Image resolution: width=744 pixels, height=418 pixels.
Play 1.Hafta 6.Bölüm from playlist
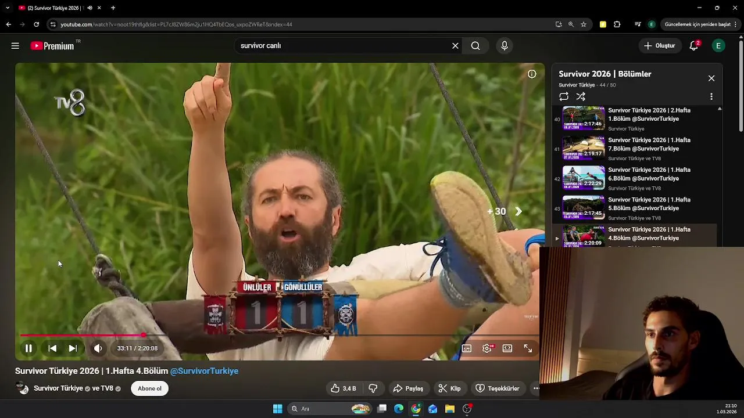[x=649, y=174]
